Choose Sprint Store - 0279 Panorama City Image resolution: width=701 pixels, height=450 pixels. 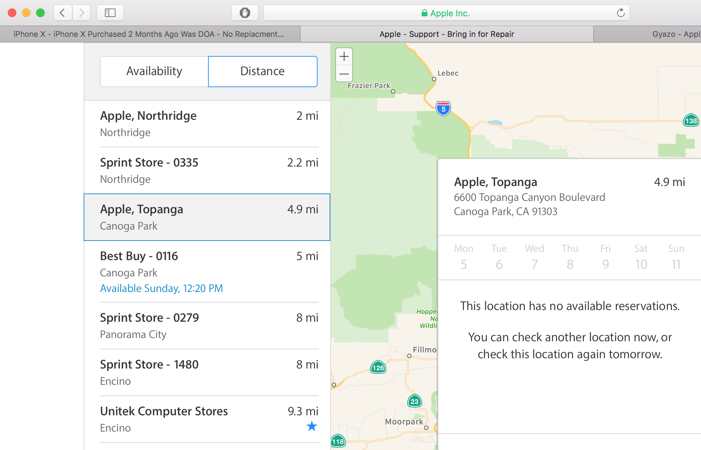209,326
